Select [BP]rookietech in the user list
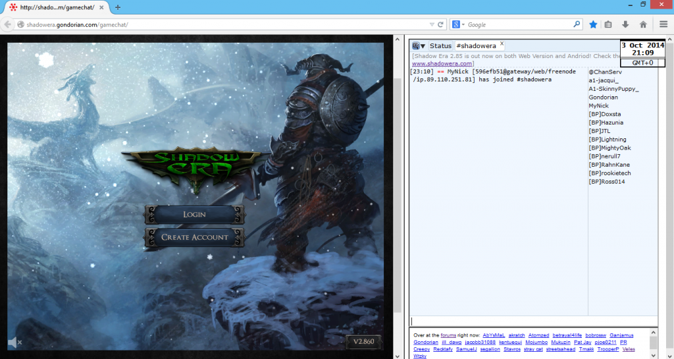The image size is (674, 359). [x=610, y=173]
